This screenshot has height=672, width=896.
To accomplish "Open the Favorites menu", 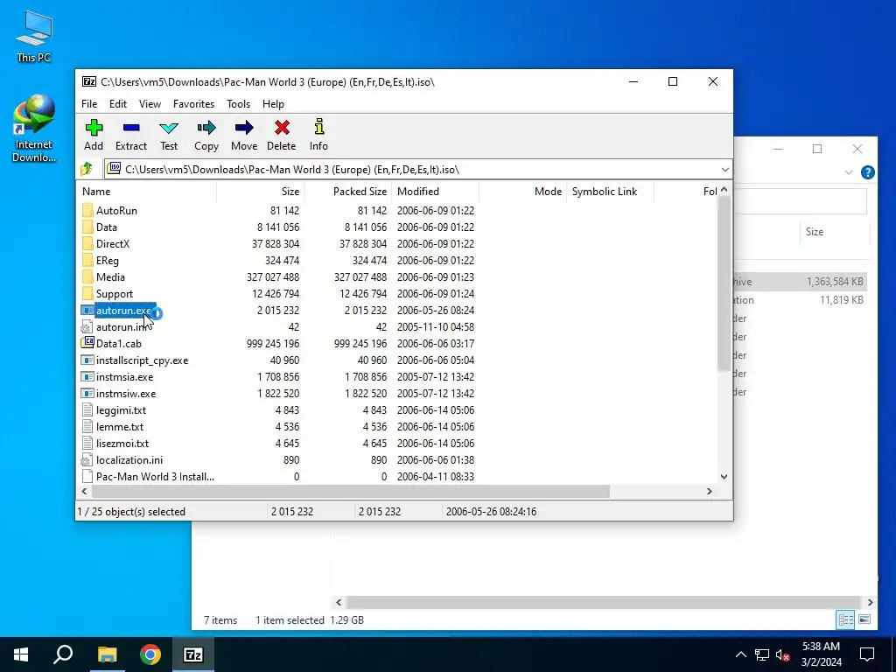I will [193, 104].
